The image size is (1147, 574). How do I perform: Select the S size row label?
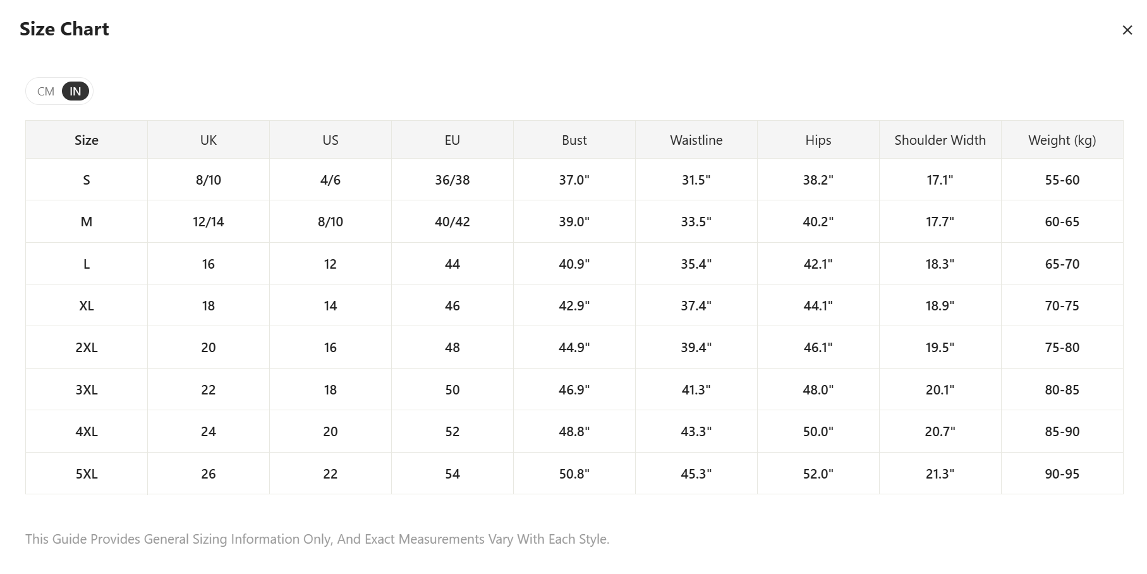click(87, 180)
